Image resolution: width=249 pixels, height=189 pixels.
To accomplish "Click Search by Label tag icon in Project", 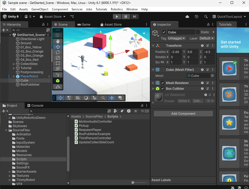I will point(122,111).
